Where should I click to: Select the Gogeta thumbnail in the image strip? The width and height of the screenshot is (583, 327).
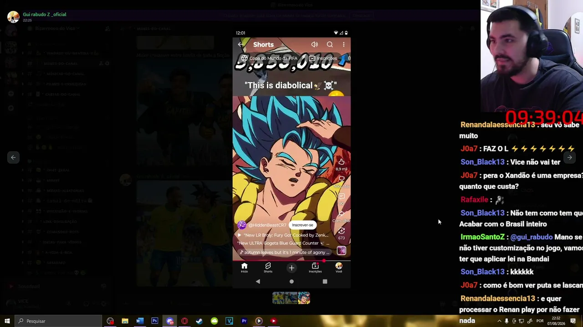[304, 298]
